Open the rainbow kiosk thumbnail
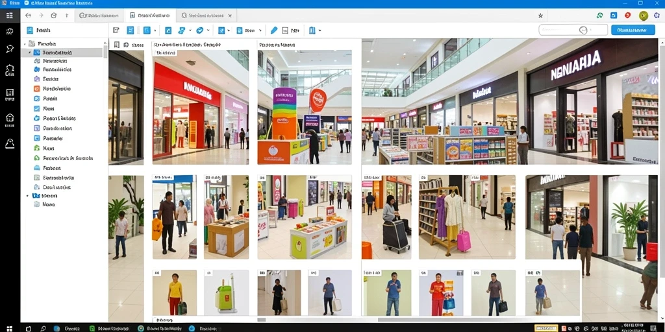The width and height of the screenshot is (665, 332). pyautogui.click(x=305, y=107)
